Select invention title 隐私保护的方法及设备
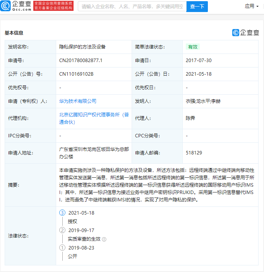Image resolution: width=264 pixels, height=272 pixels. pos(82,47)
